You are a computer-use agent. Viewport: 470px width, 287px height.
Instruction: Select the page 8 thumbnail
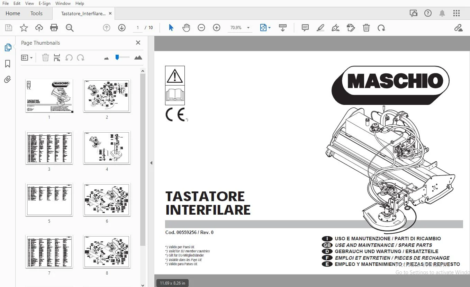coord(107,251)
